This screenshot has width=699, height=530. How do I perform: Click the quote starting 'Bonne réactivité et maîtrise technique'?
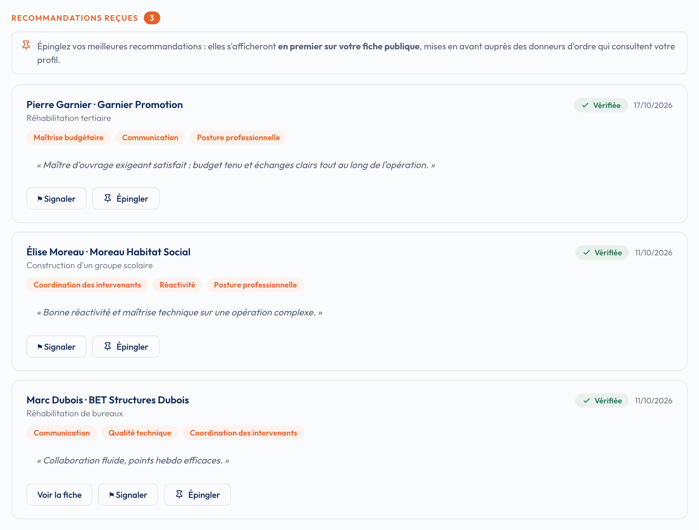click(180, 312)
